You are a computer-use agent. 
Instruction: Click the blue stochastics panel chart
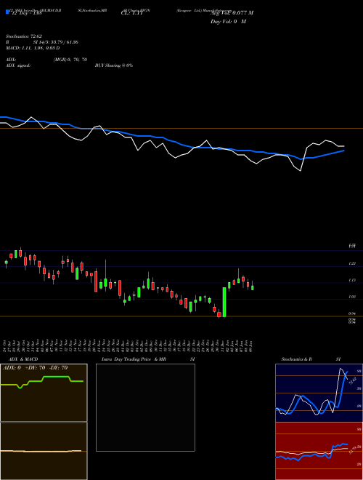click(x=319, y=393)
